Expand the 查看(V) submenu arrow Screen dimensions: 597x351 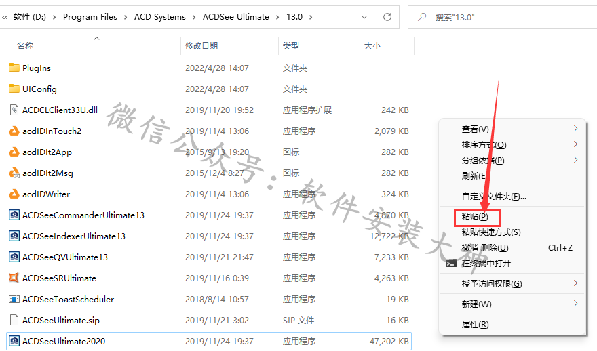575,129
